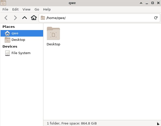Roll up the window with caret button

tap(141, 3)
